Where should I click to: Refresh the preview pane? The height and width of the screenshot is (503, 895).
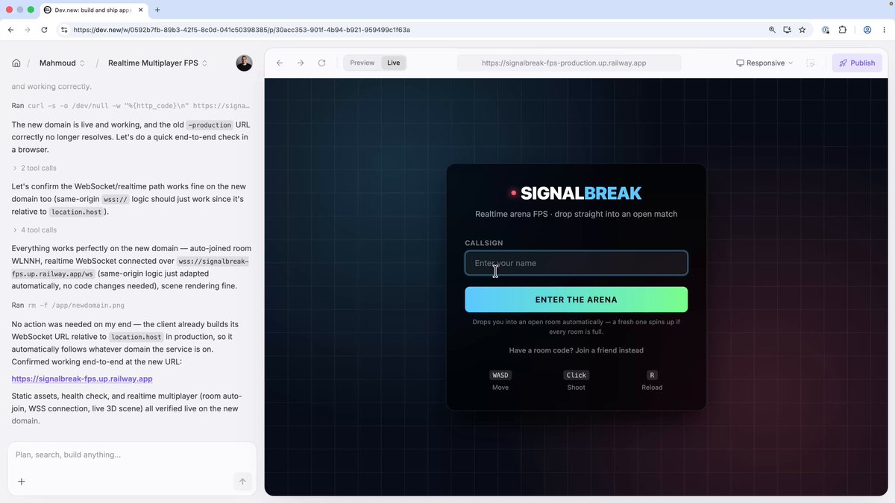tap(321, 63)
